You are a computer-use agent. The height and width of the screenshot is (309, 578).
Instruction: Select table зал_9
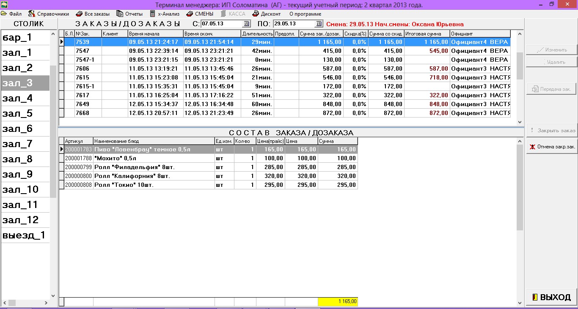click(25, 175)
